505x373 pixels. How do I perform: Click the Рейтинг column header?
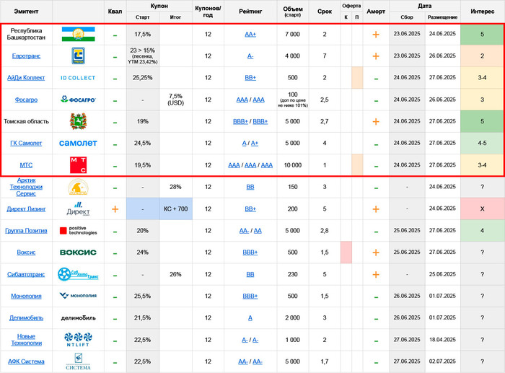250,11
